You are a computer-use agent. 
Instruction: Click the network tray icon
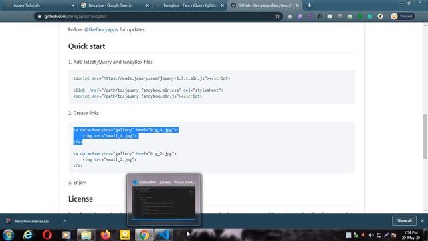379,235
